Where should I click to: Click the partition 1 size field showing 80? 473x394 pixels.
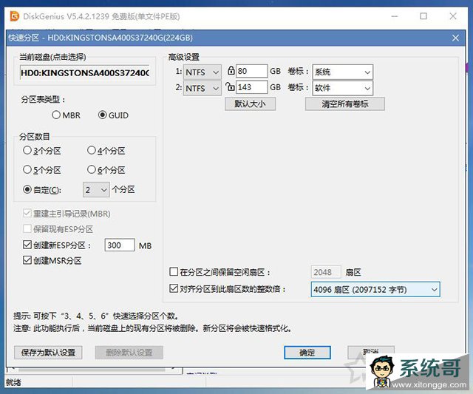(x=252, y=71)
